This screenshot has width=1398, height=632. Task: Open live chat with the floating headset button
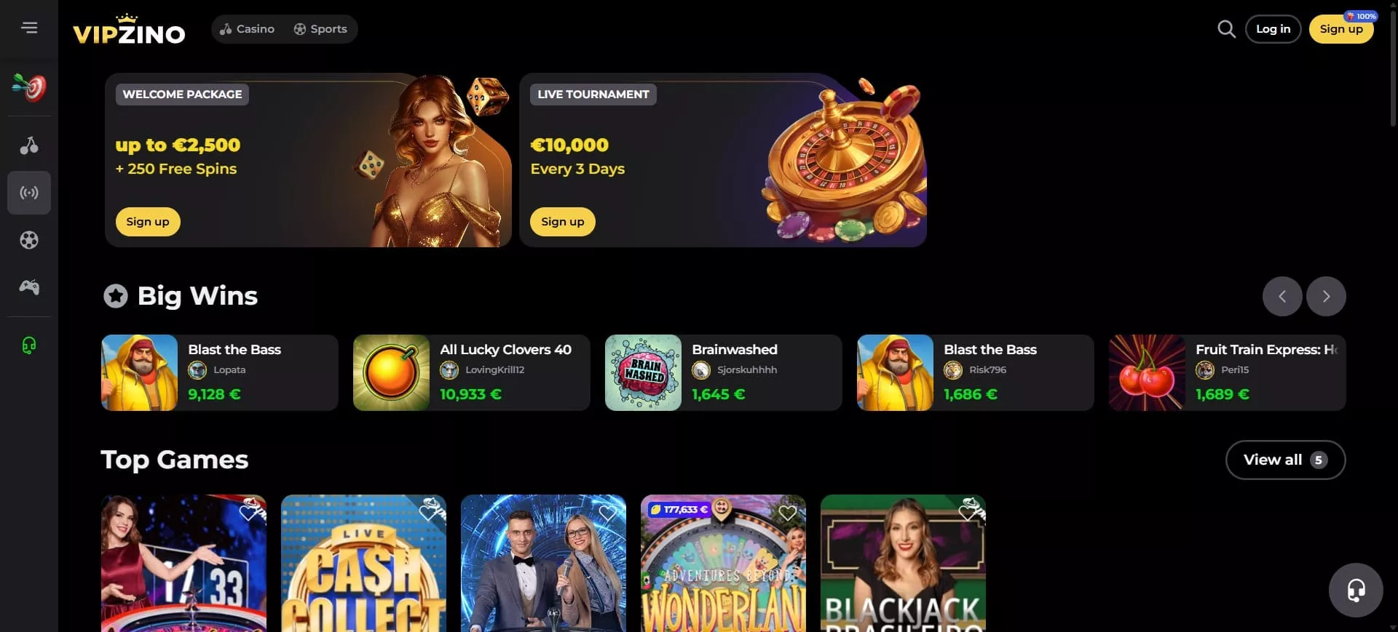click(x=1356, y=590)
